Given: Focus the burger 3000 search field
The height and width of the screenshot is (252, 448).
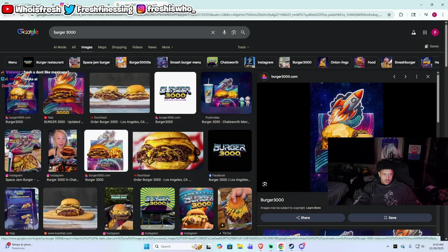Looking at the screenshot, I should point(129,32).
